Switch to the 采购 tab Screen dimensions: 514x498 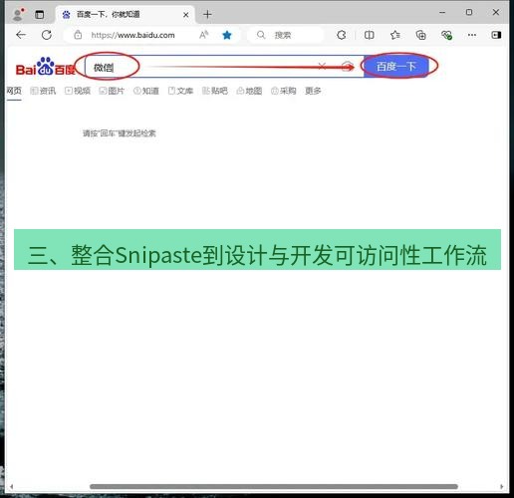284,91
